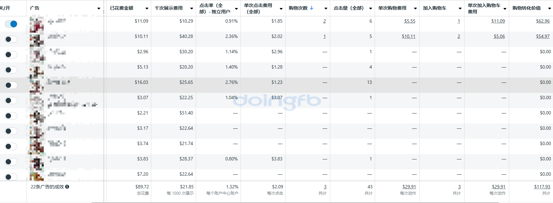Expand the 广告 column header dropdown
Image resolution: width=553 pixels, height=203 pixels.
99,8
